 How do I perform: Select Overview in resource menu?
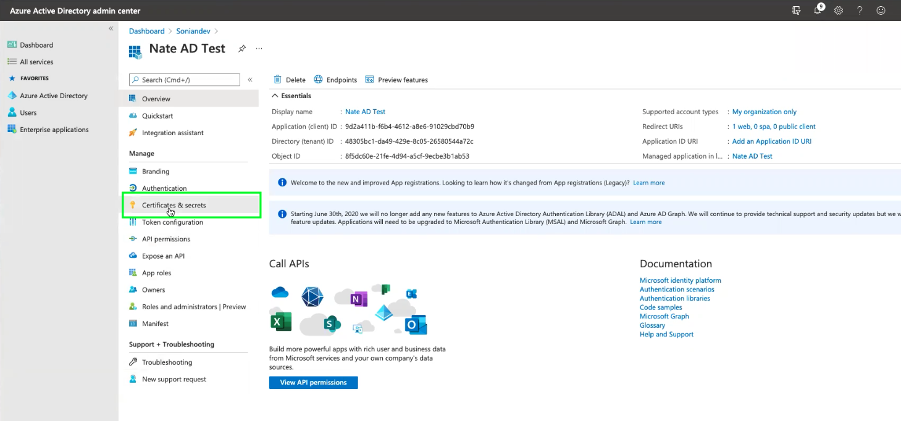click(189, 99)
